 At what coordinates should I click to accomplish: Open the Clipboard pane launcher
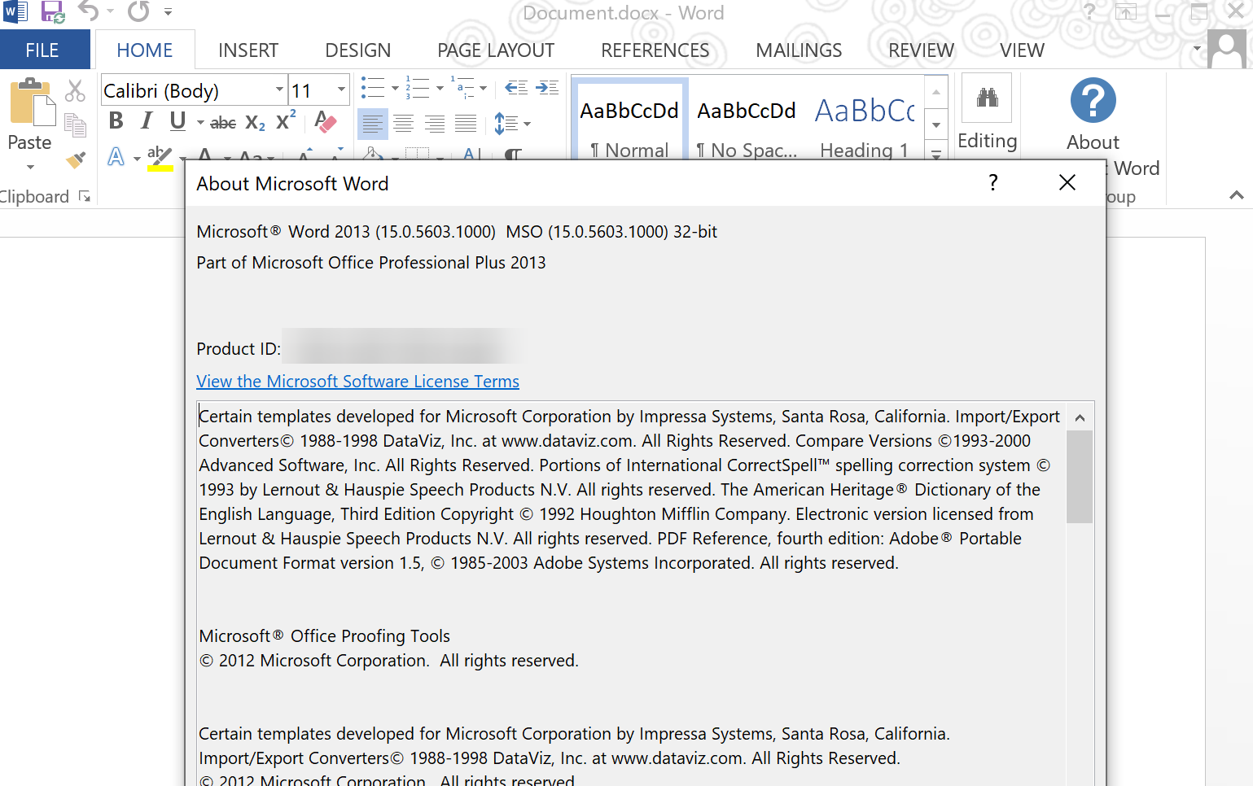click(85, 196)
